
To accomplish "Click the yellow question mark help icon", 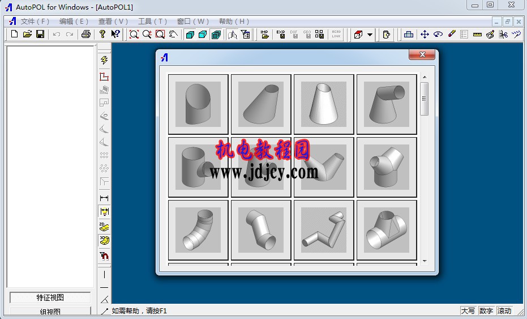I will [x=102, y=34].
